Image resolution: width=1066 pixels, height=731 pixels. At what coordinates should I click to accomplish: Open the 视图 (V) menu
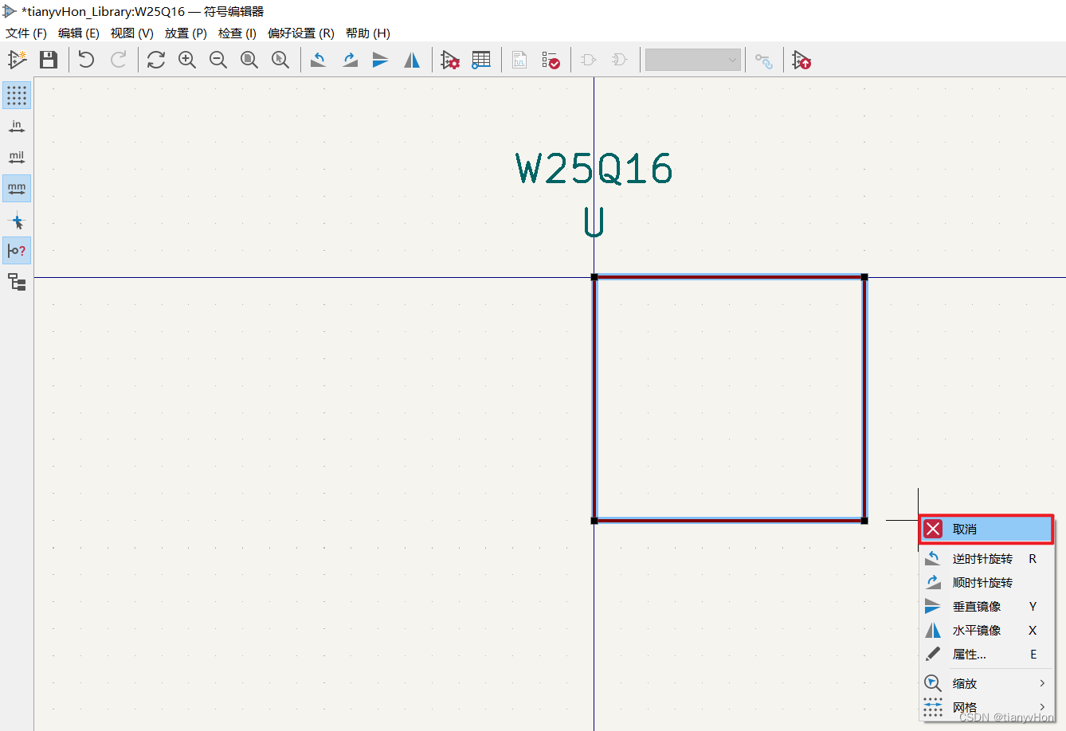(x=132, y=33)
